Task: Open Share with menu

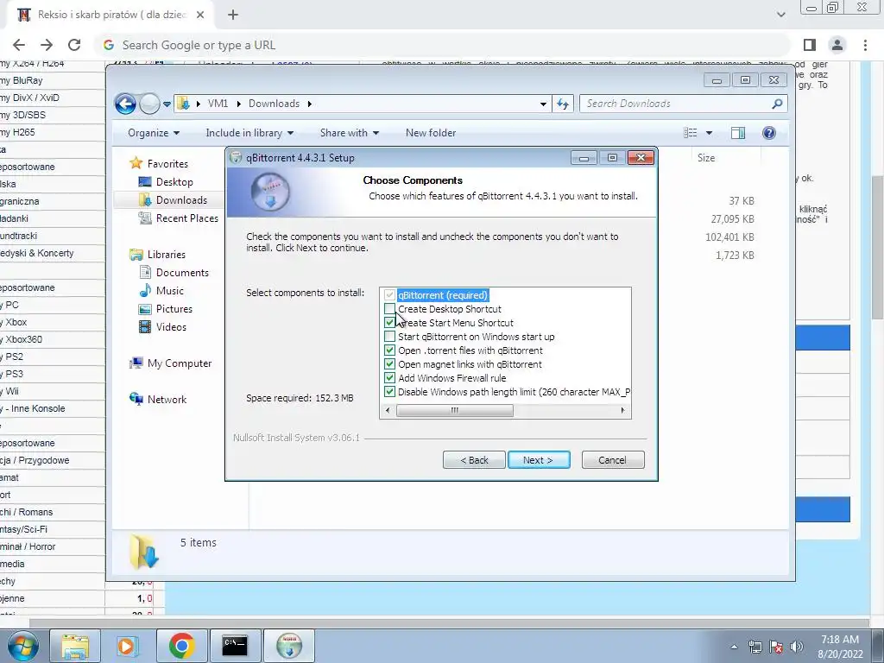Action: [x=350, y=133]
